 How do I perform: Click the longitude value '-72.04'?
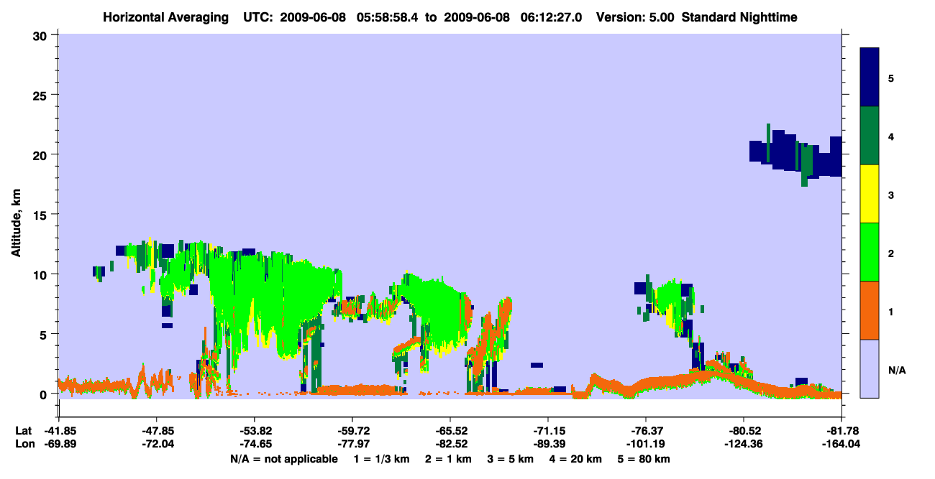point(156,444)
